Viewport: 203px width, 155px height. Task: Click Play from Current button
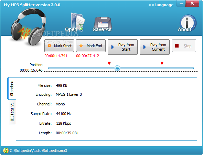(154, 47)
